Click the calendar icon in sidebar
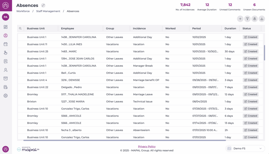269x154 pixels. tap(6, 44)
